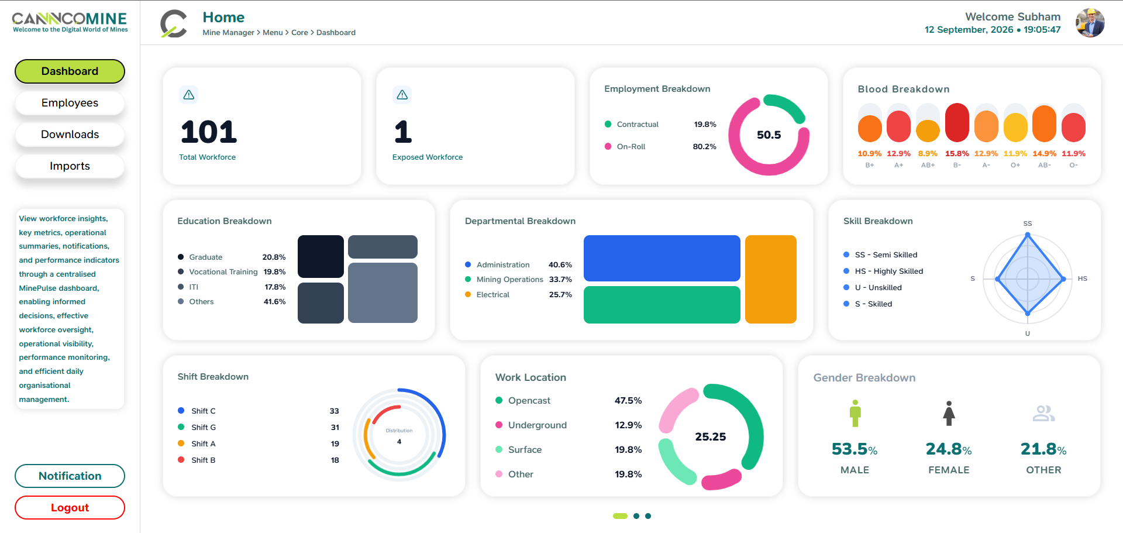Click the Graduate education legend row
This screenshot has height=533, width=1123.
tap(232, 257)
